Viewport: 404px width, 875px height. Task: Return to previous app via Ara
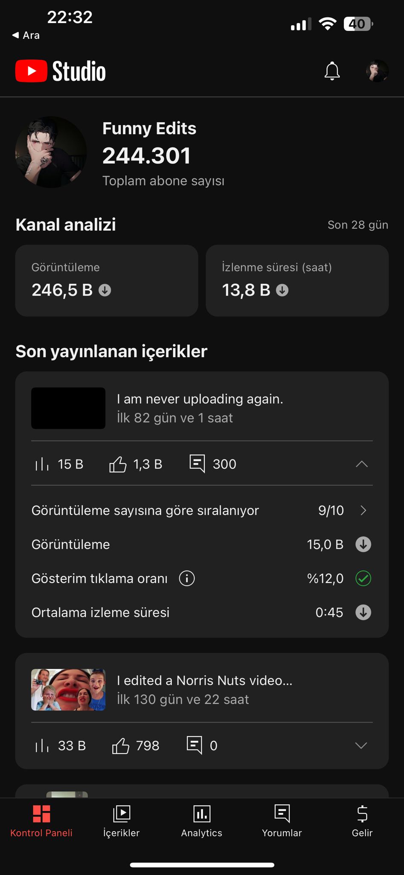pos(26,35)
